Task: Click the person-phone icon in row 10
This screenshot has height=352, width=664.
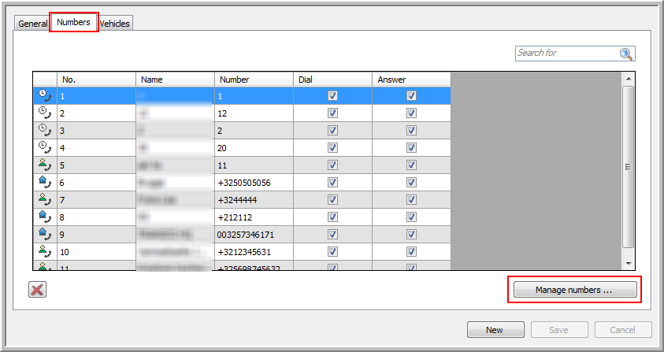Action: (x=44, y=251)
